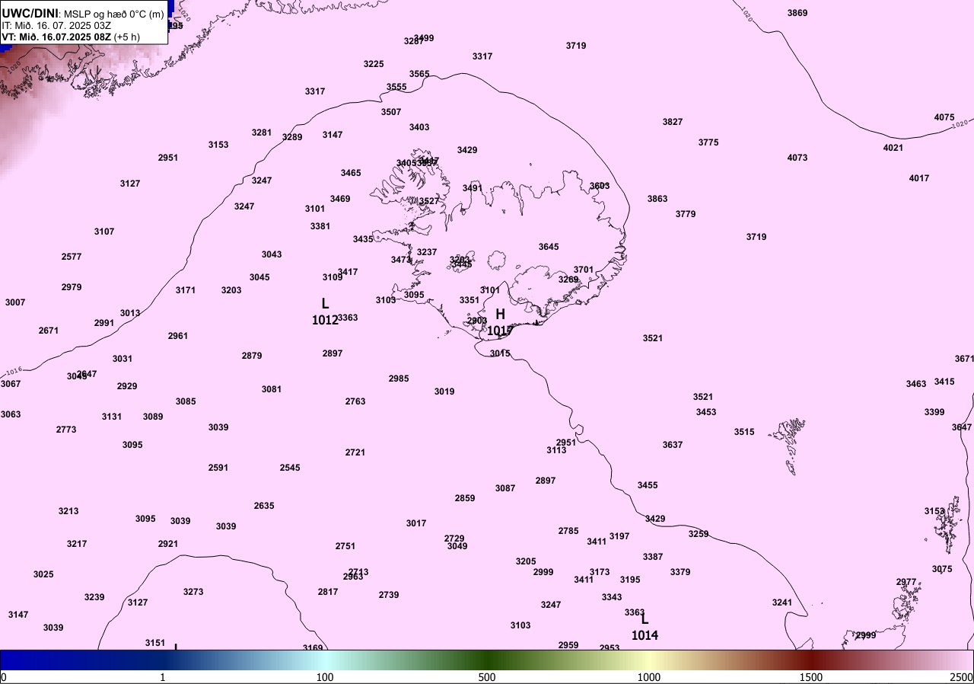974x684 pixels.
Task: Click the IT: Mið. 16. 07. 2025 03Z line
Action: tap(56, 25)
